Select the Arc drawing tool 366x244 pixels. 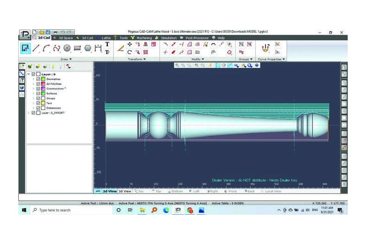tap(46, 48)
